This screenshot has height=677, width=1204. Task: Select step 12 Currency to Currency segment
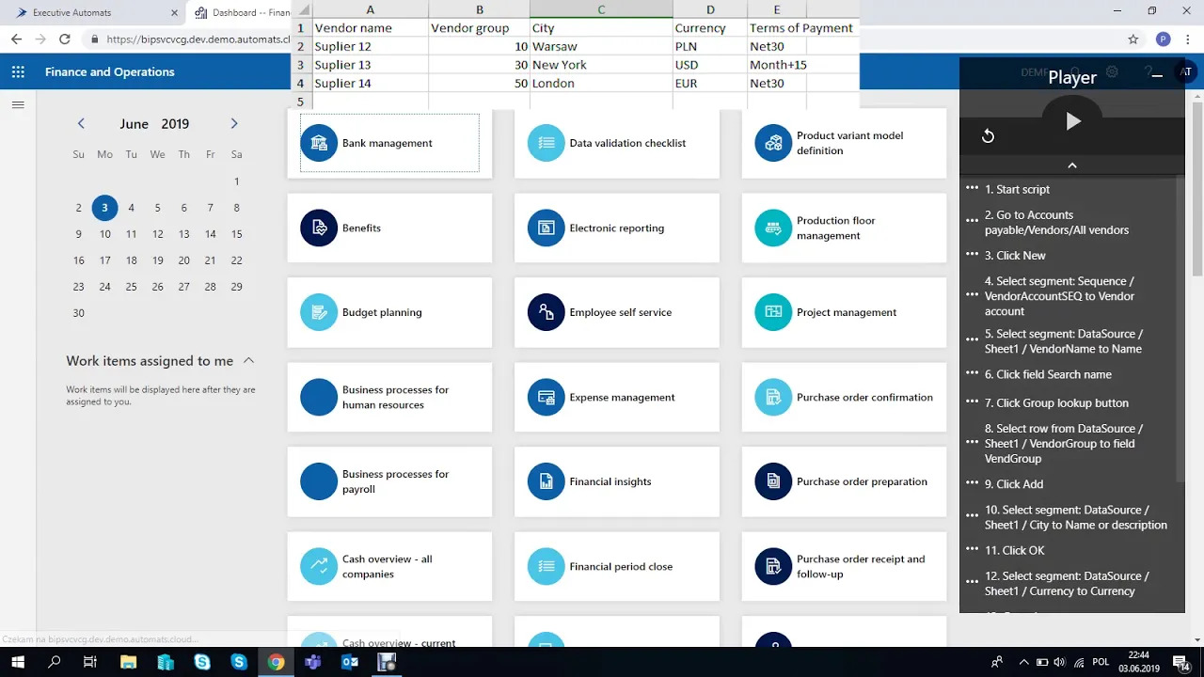(1067, 584)
